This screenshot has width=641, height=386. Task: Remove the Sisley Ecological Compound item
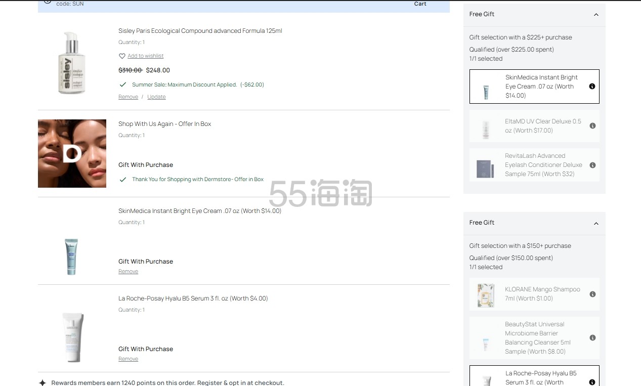tap(128, 97)
